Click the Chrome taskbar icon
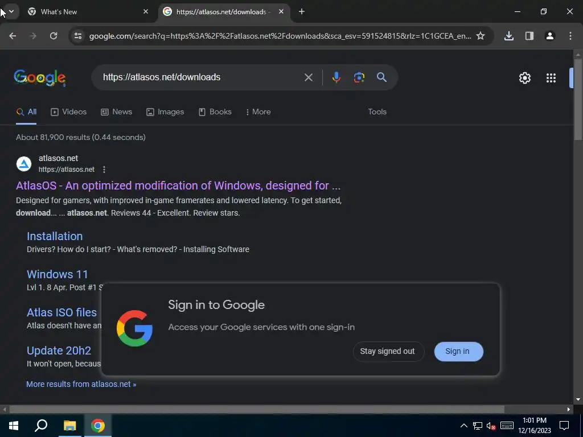 (98, 426)
